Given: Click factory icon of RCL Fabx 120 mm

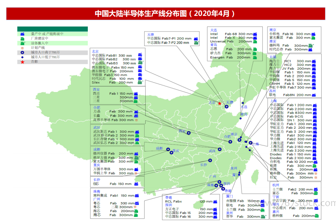Looking at the screenshot, I should [x=215, y=201].
